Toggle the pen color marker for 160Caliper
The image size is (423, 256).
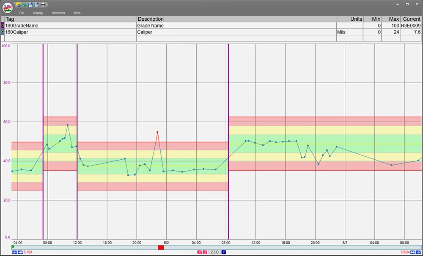(2, 32)
